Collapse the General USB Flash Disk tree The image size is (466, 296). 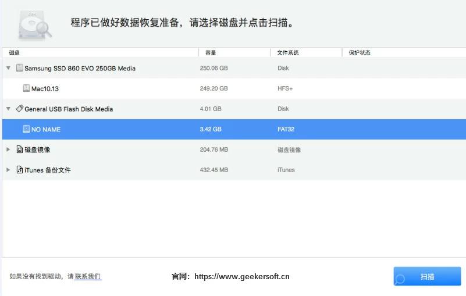coord(8,109)
